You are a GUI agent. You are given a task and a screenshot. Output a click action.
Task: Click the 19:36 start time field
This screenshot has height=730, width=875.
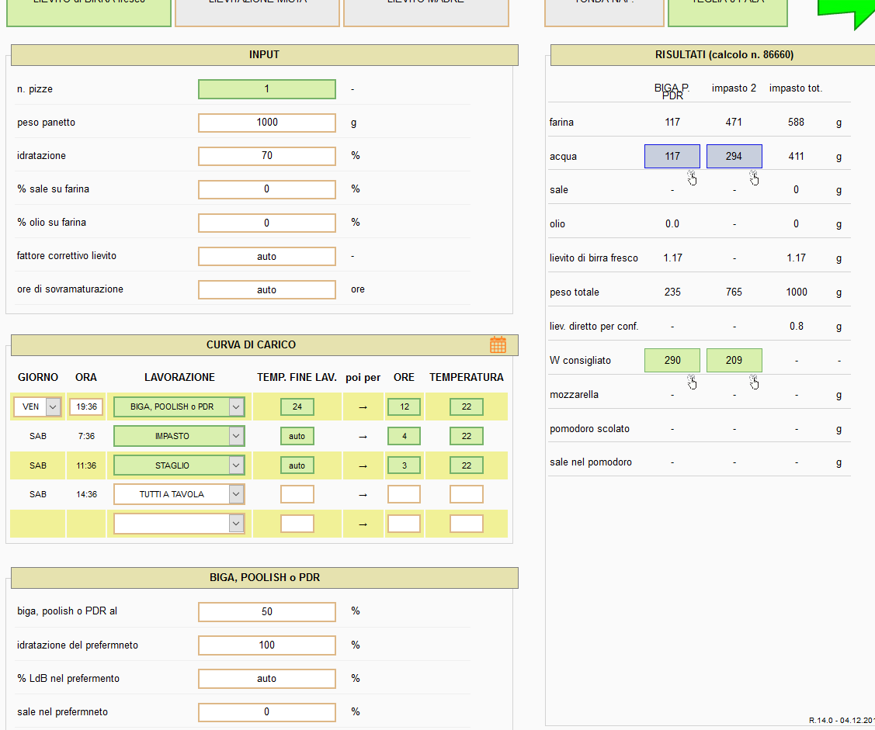tap(86, 407)
